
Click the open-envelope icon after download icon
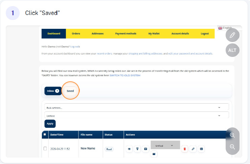(145, 149)
